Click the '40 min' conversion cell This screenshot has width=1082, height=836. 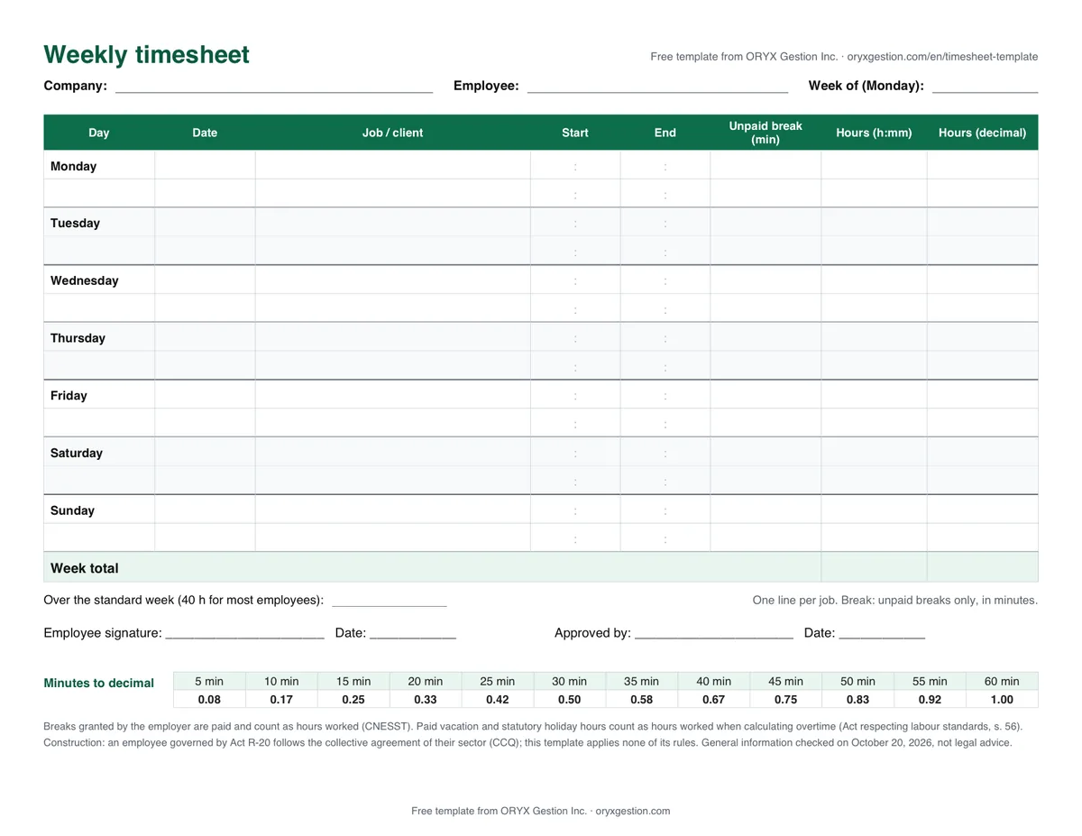pos(714,682)
